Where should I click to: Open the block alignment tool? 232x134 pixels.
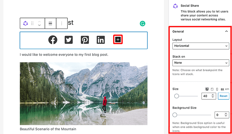point(50,23)
